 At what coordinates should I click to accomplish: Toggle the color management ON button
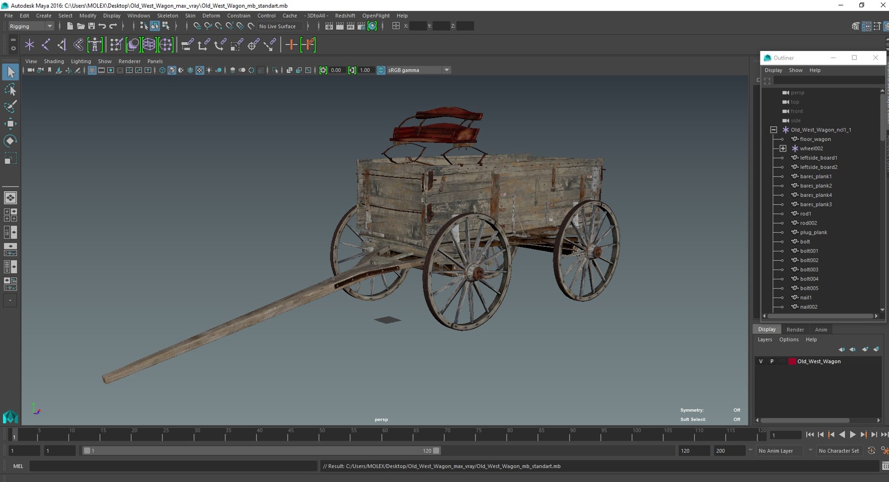pyautogui.click(x=381, y=70)
